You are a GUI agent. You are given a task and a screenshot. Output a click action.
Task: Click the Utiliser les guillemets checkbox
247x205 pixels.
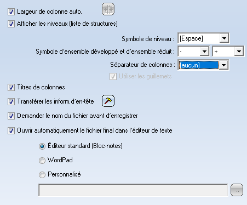pyautogui.click(x=113, y=76)
